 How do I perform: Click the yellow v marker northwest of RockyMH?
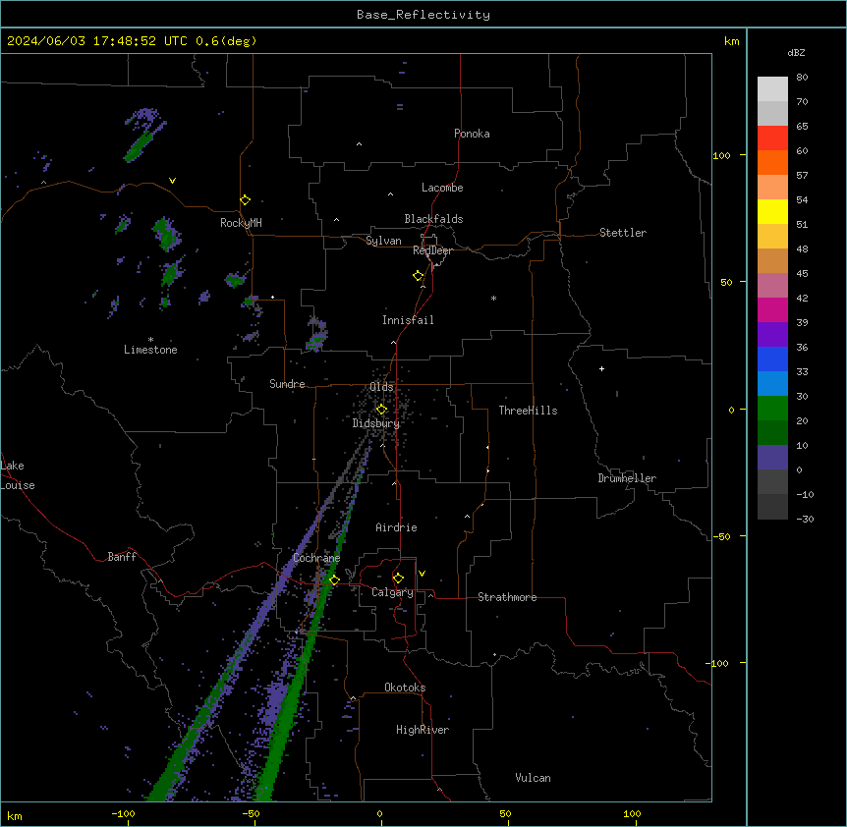[x=172, y=181]
